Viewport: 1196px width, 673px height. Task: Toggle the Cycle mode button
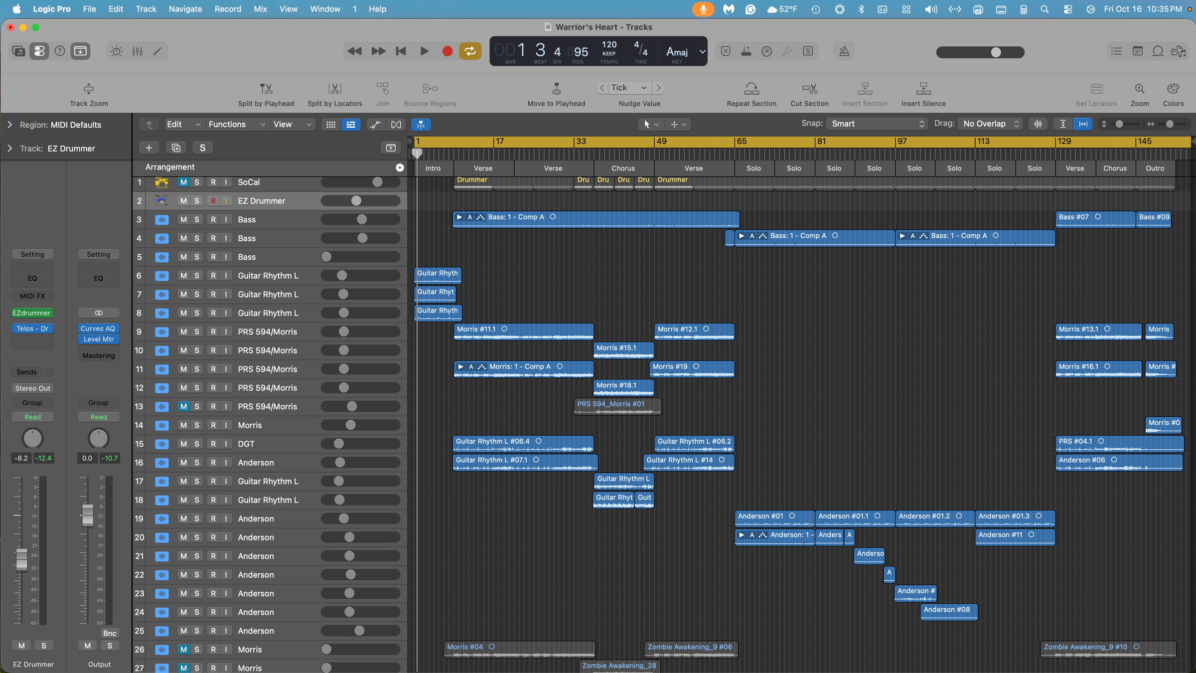[x=470, y=51]
